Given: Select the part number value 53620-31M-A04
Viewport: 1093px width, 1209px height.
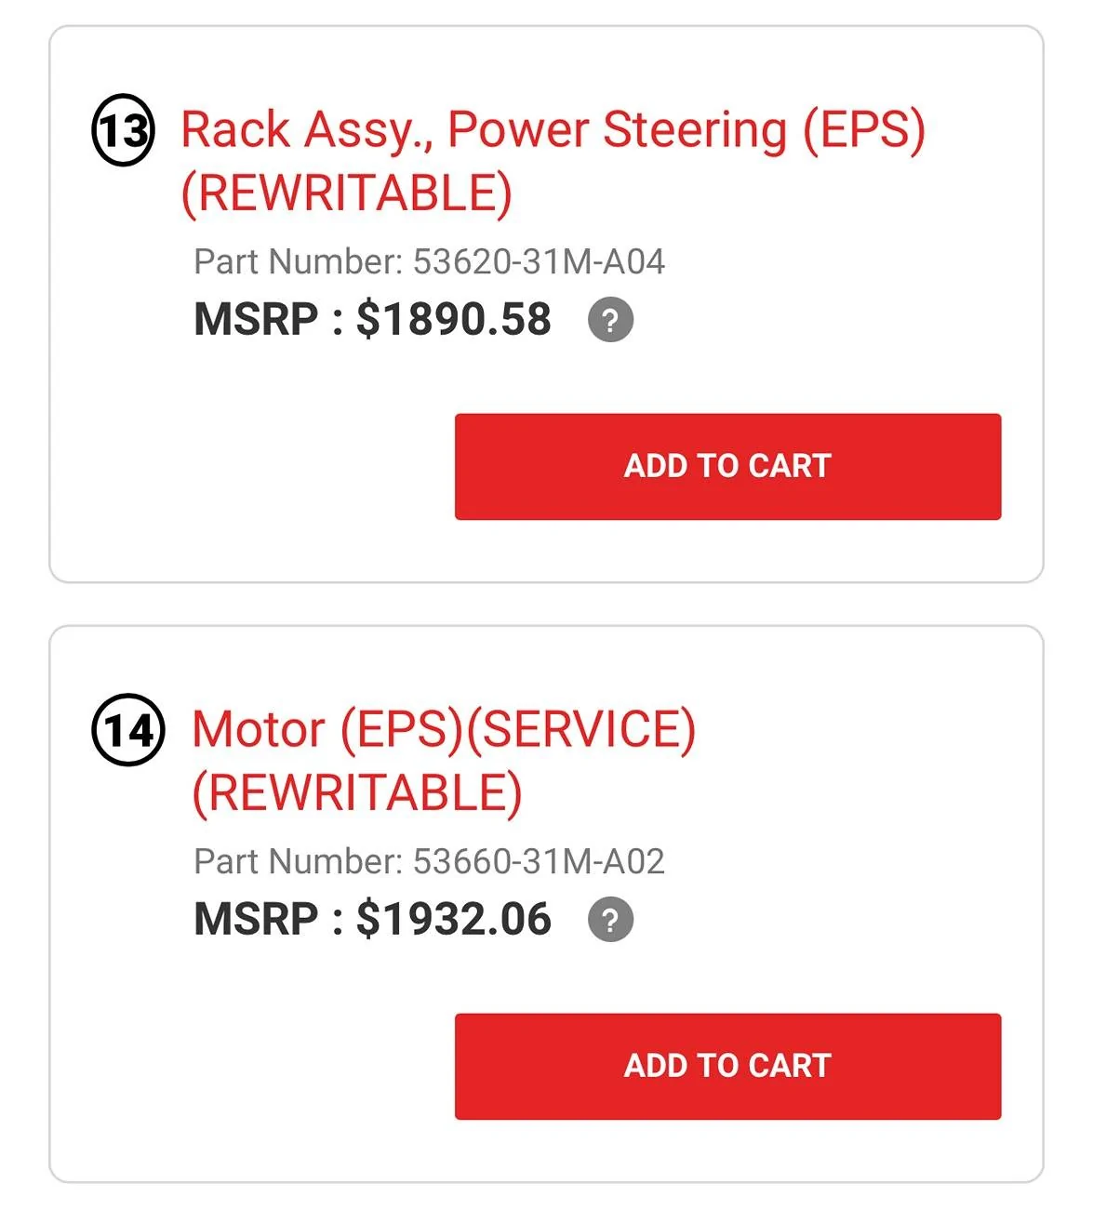Looking at the screenshot, I should (x=539, y=262).
